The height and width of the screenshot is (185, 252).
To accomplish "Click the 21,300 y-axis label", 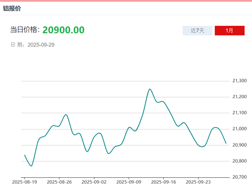I will pos(239,80).
